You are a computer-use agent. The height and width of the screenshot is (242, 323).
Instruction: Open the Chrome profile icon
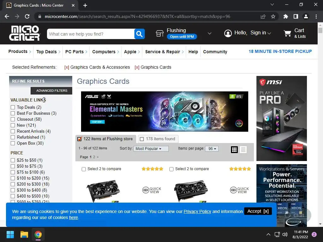click(x=306, y=16)
